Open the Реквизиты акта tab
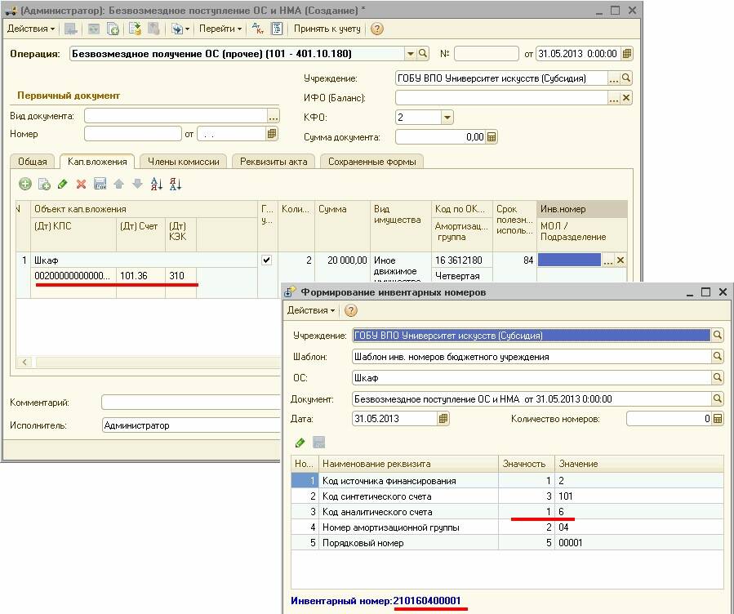Viewport: 734px width, 614px height. coord(274,162)
